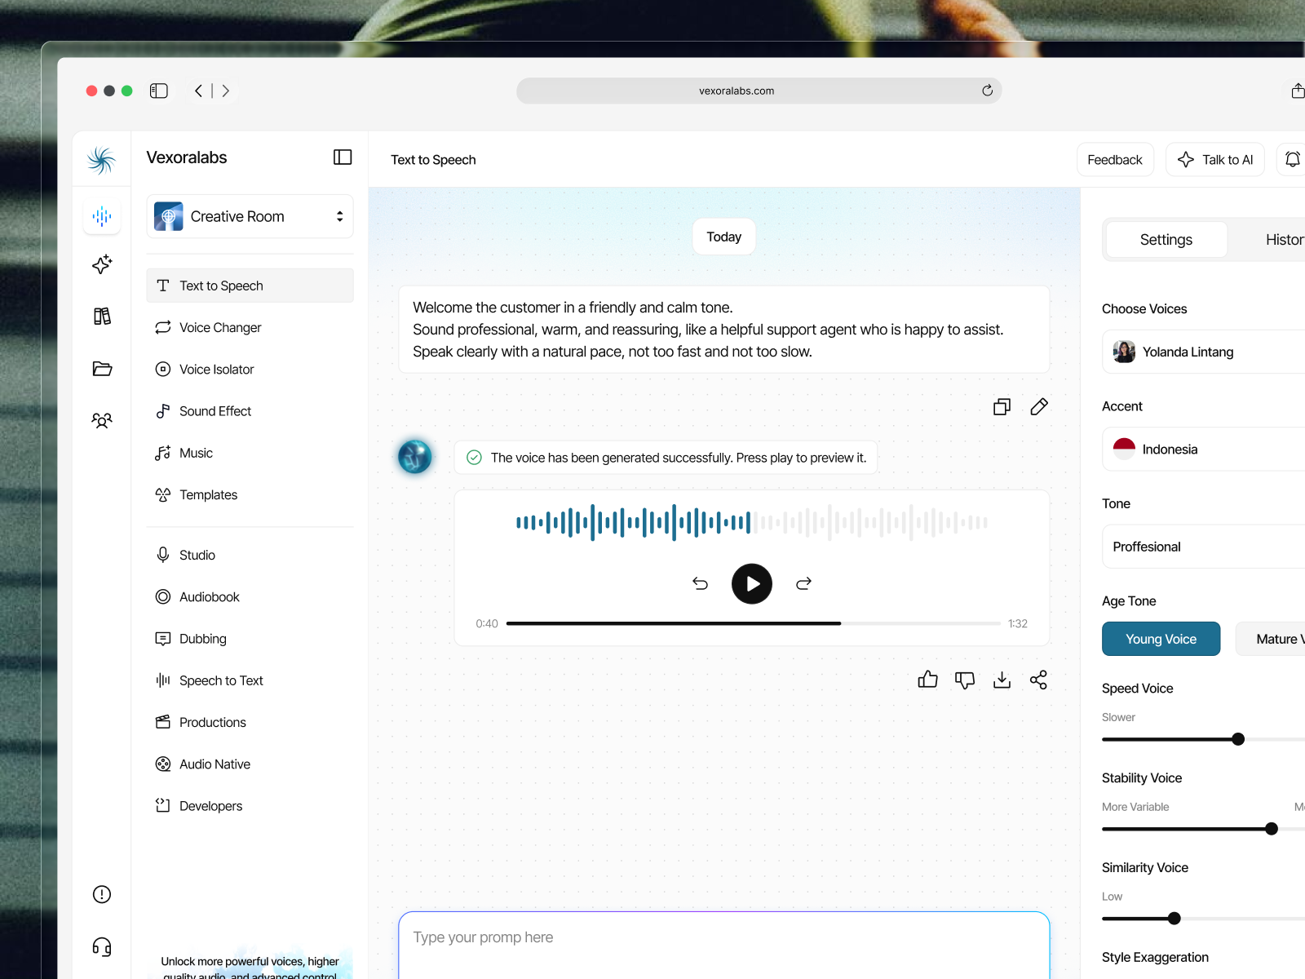This screenshot has height=979, width=1305.
Task: Play the generated audio
Action: click(752, 583)
